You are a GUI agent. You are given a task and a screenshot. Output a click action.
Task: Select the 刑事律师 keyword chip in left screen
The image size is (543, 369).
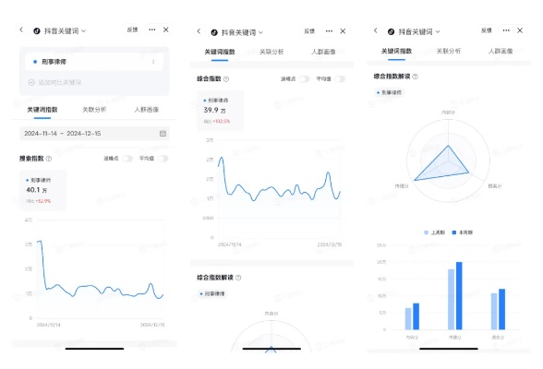(x=94, y=62)
